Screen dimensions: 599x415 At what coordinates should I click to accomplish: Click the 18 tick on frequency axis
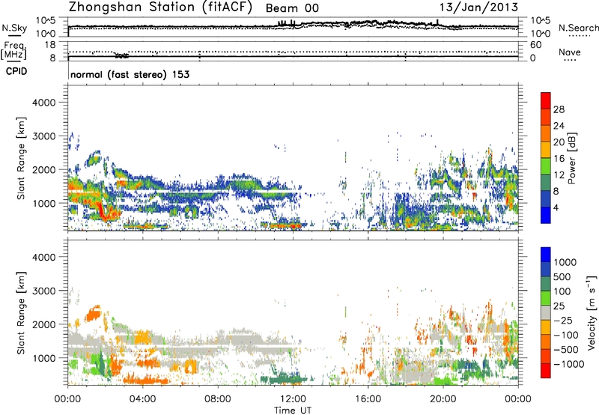[x=50, y=45]
